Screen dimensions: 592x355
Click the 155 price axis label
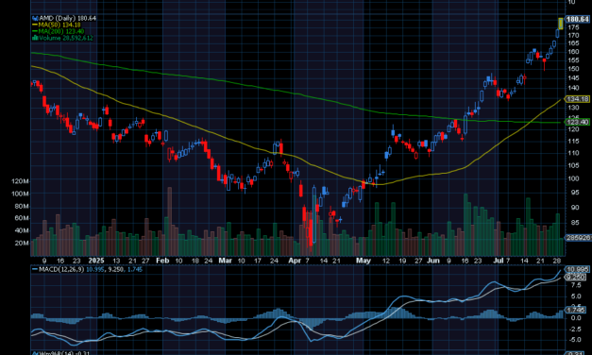(x=573, y=60)
